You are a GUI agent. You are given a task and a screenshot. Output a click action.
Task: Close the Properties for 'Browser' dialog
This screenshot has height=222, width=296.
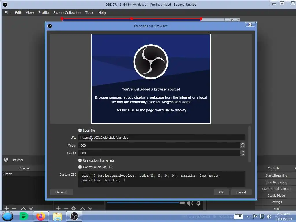pos(250,25)
